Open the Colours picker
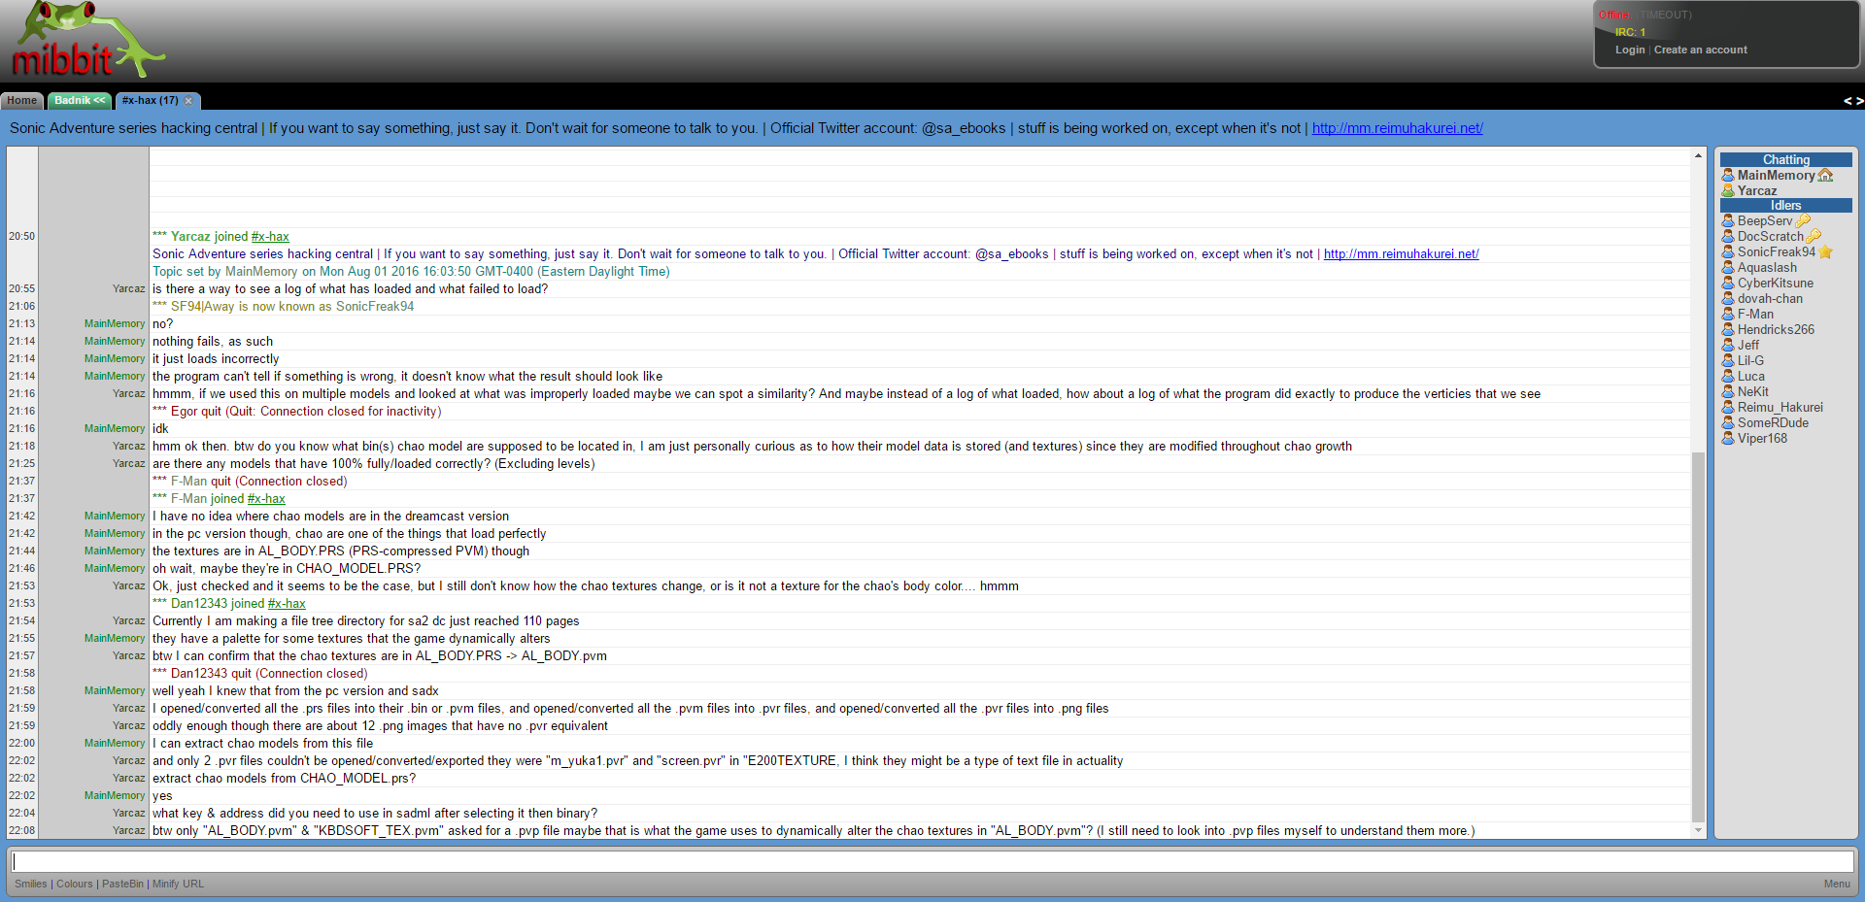This screenshot has width=1865, height=902. (75, 885)
